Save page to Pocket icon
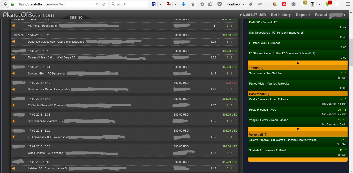 [220, 4]
